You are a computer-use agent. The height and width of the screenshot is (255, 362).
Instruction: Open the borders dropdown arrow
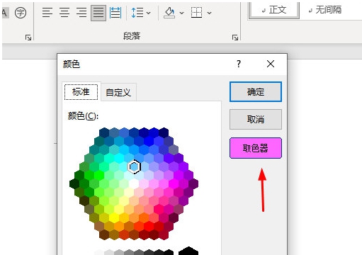click(x=209, y=13)
